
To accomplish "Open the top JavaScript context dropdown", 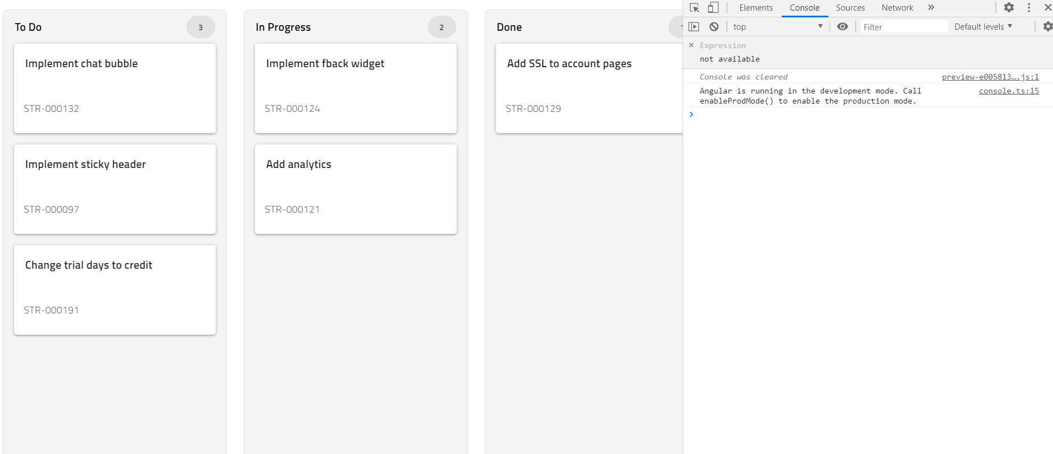I will (778, 26).
